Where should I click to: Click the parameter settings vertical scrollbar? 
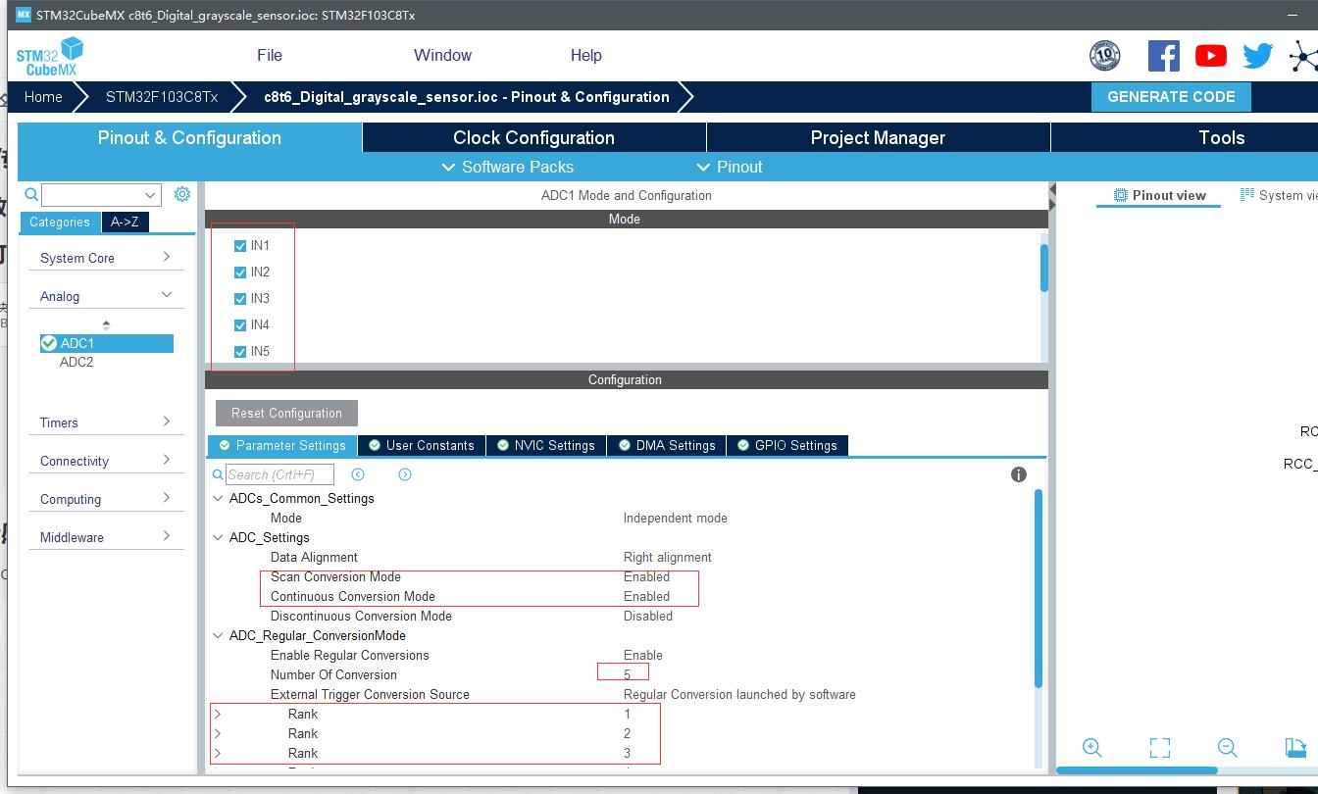(1039, 588)
